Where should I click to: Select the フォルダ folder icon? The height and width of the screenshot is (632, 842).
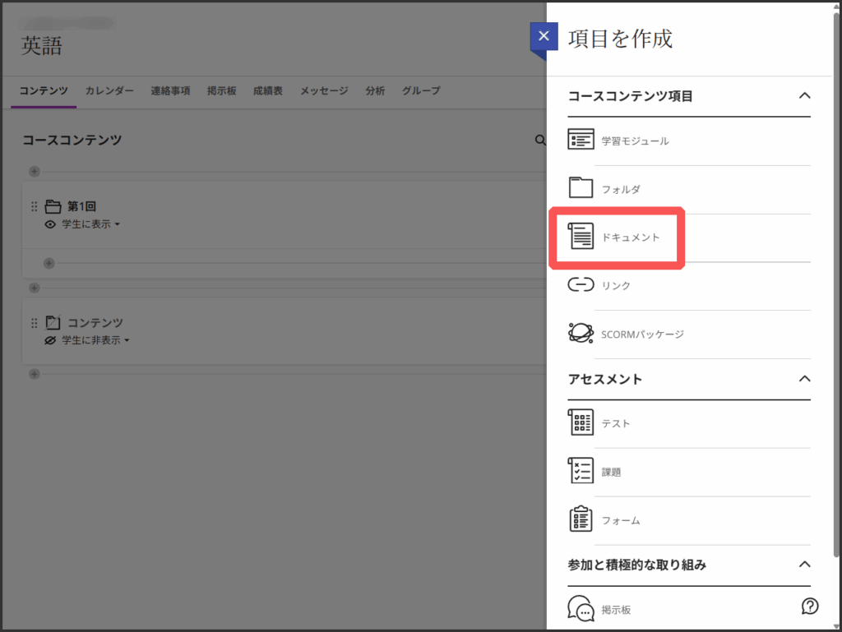click(581, 188)
